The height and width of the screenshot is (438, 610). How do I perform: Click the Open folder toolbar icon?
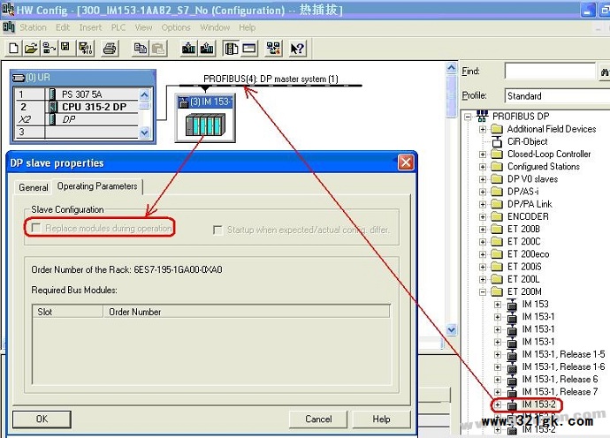31,49
